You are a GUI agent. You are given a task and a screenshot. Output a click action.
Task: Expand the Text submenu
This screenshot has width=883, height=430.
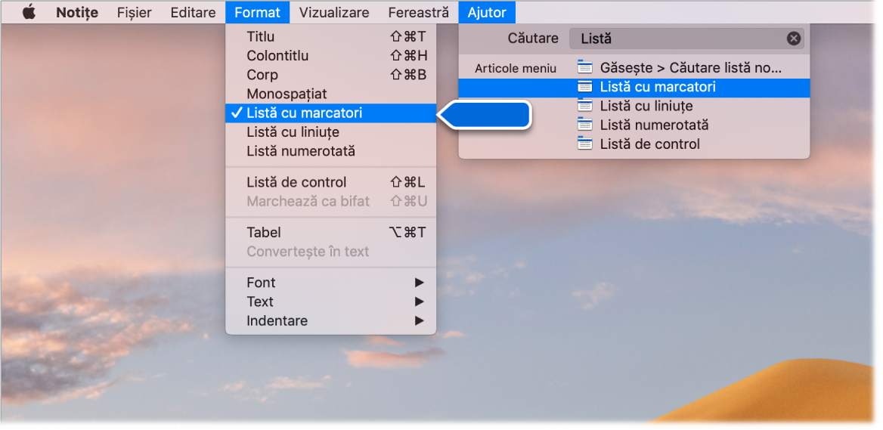(x=330, y=302)
